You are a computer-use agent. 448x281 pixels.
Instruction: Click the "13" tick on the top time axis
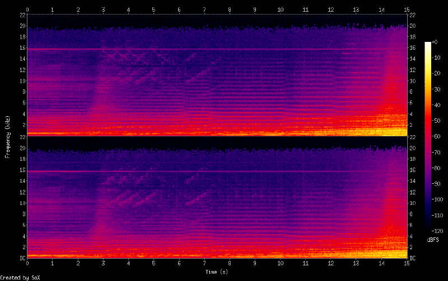tap(356, 9)
